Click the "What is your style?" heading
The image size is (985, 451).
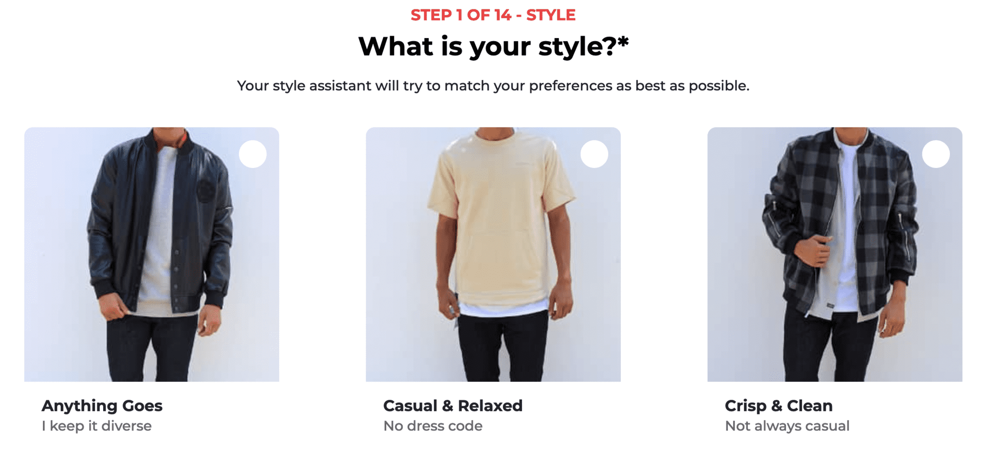[486, 47]
